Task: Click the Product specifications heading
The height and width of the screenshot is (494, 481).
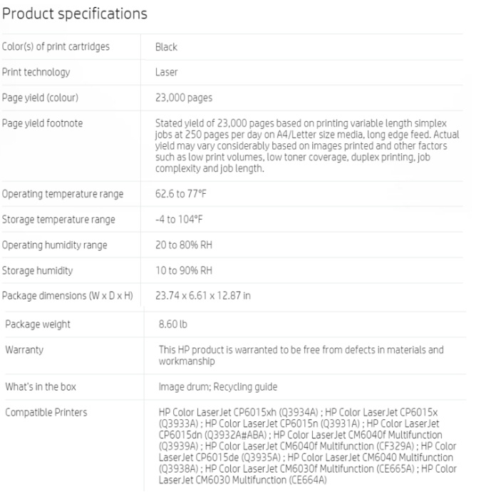Action: (74, 14)
